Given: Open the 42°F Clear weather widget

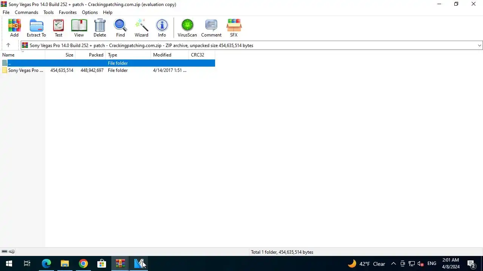Looking at the screenshot, I should 366,263.
